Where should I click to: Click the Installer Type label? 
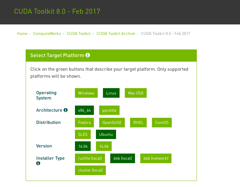coord(50,158)
